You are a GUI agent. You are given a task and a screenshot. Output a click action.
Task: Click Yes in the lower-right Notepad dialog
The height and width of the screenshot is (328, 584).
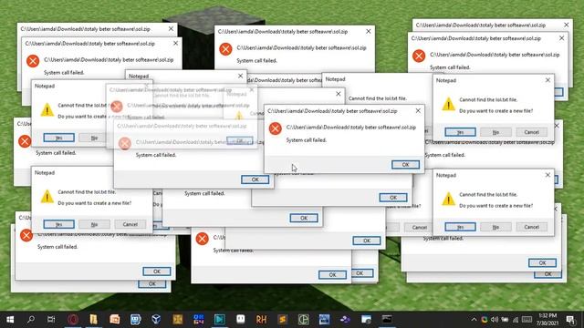pyautogui.click(x=460, y=227)
